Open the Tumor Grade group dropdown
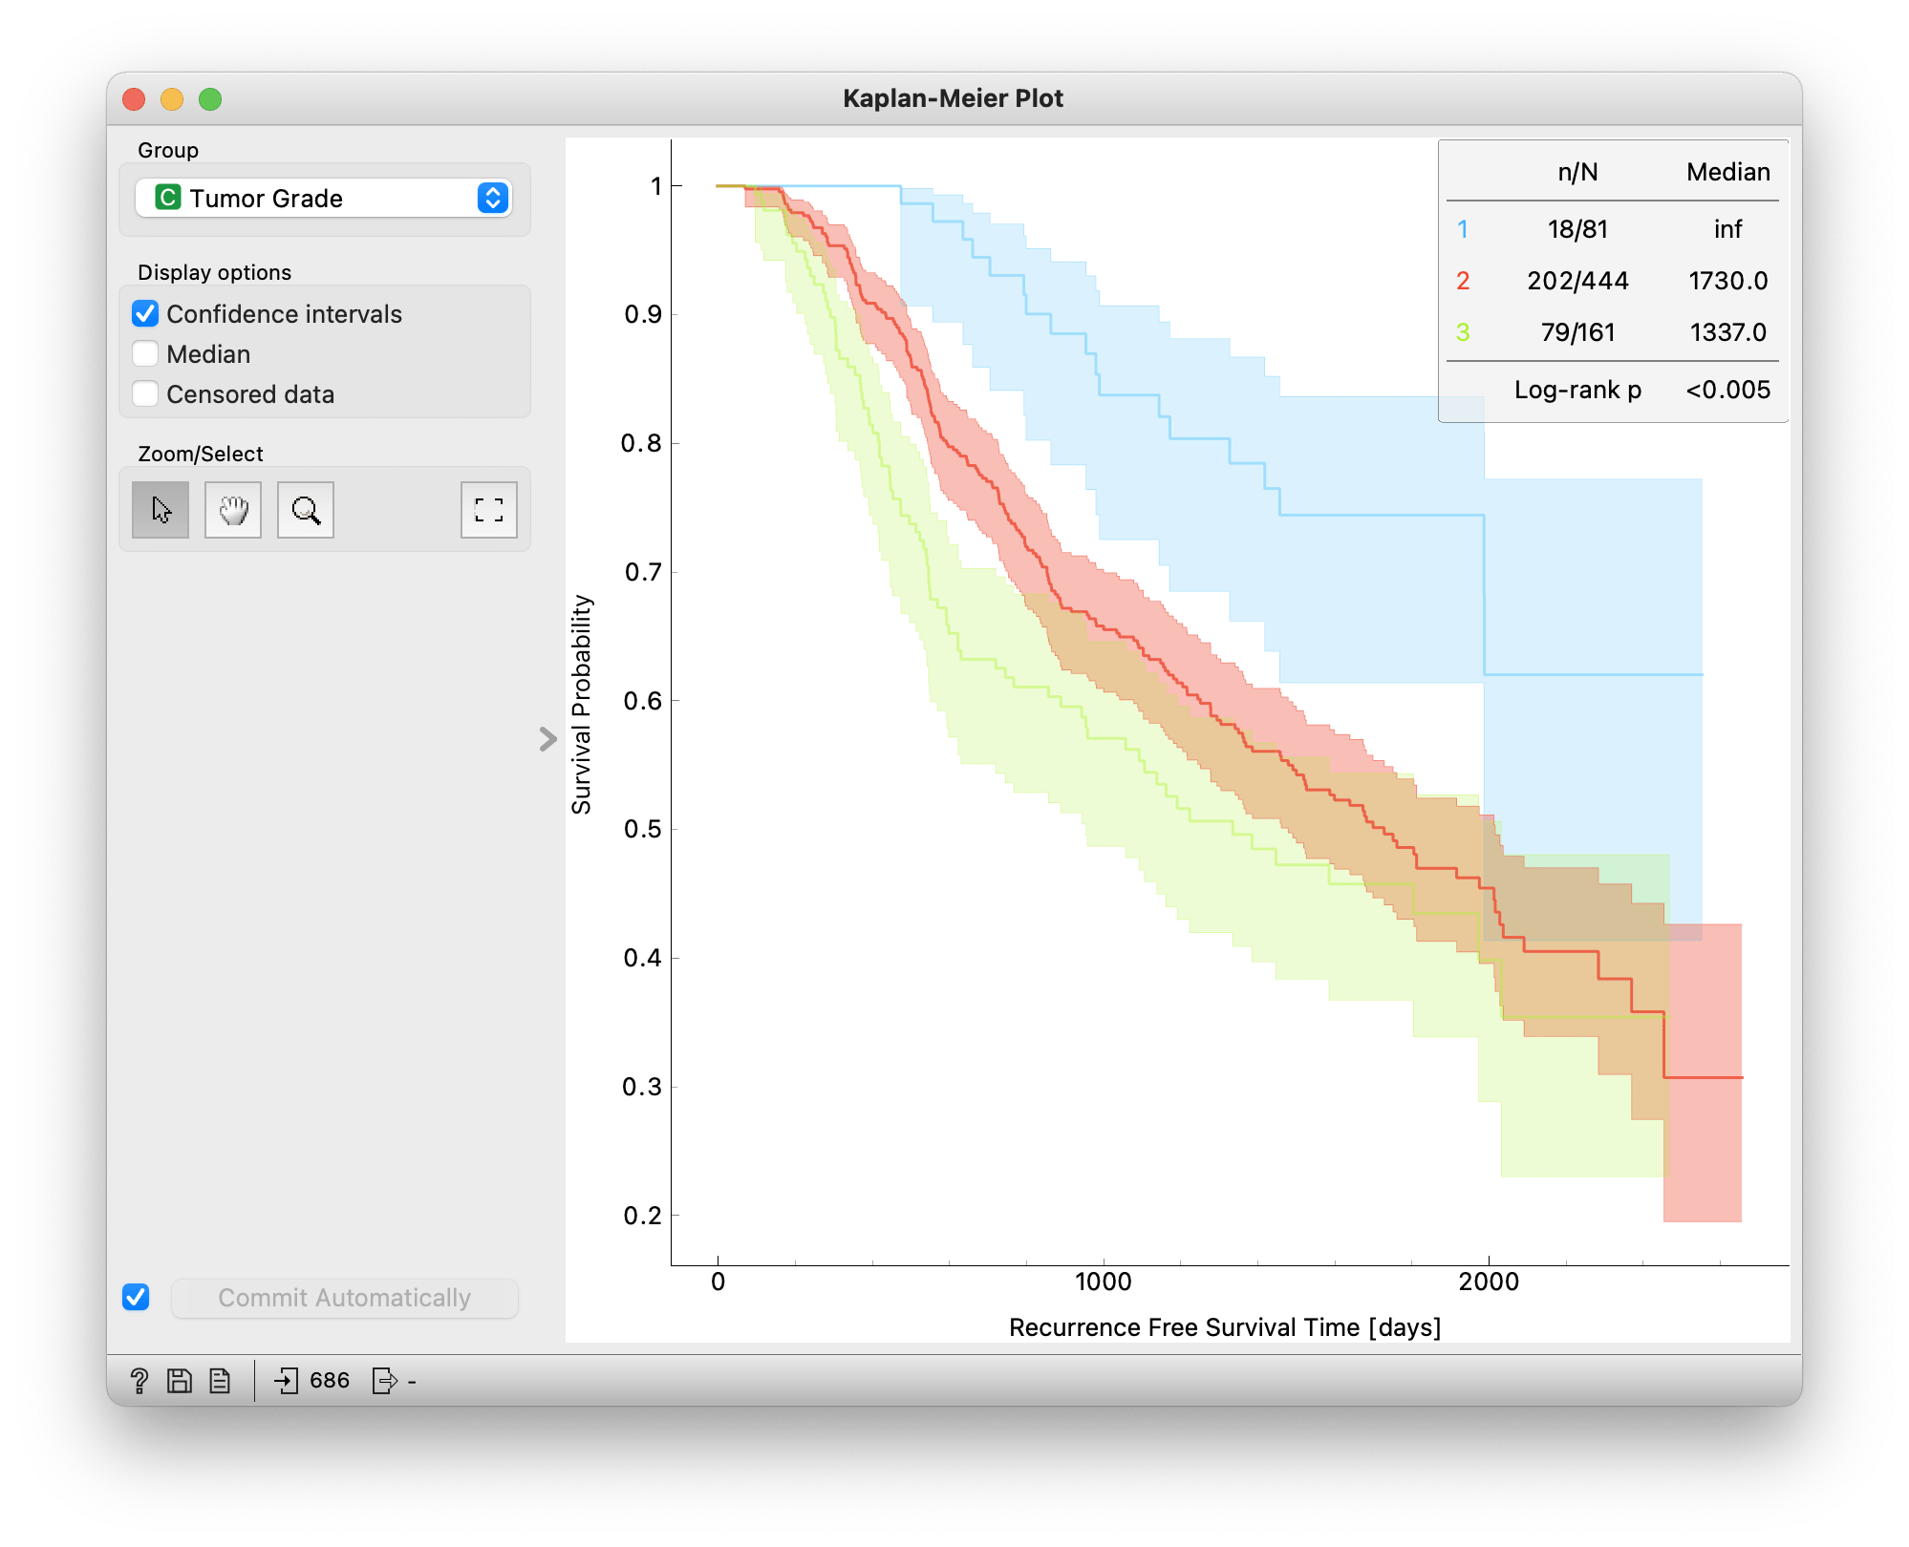1909x1547 pixels. pos(324,198)
